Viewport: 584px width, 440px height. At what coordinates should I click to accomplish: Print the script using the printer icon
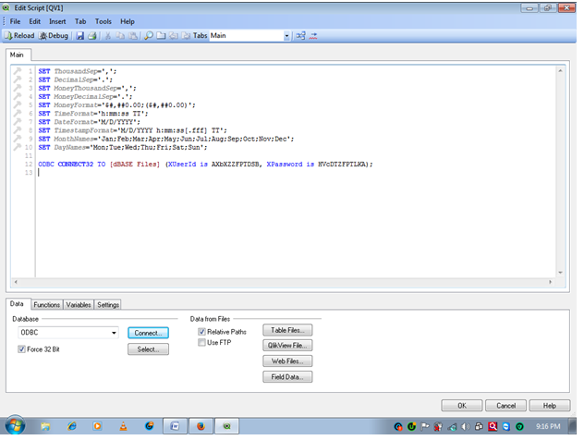[x=92, y=35]
